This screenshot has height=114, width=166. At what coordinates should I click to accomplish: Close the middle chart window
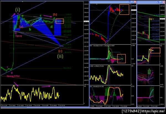point(135,2)
